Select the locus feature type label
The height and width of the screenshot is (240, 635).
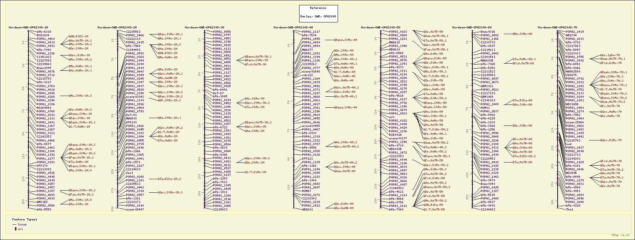(22, 225)
